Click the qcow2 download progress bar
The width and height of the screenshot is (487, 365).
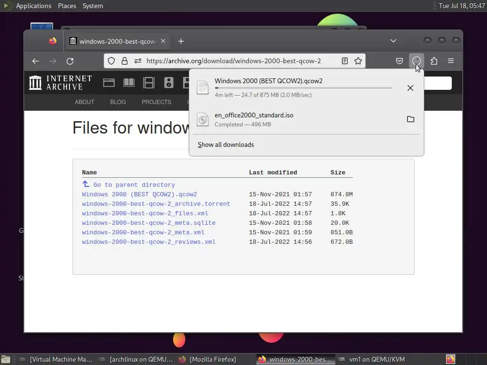point(303,88)
